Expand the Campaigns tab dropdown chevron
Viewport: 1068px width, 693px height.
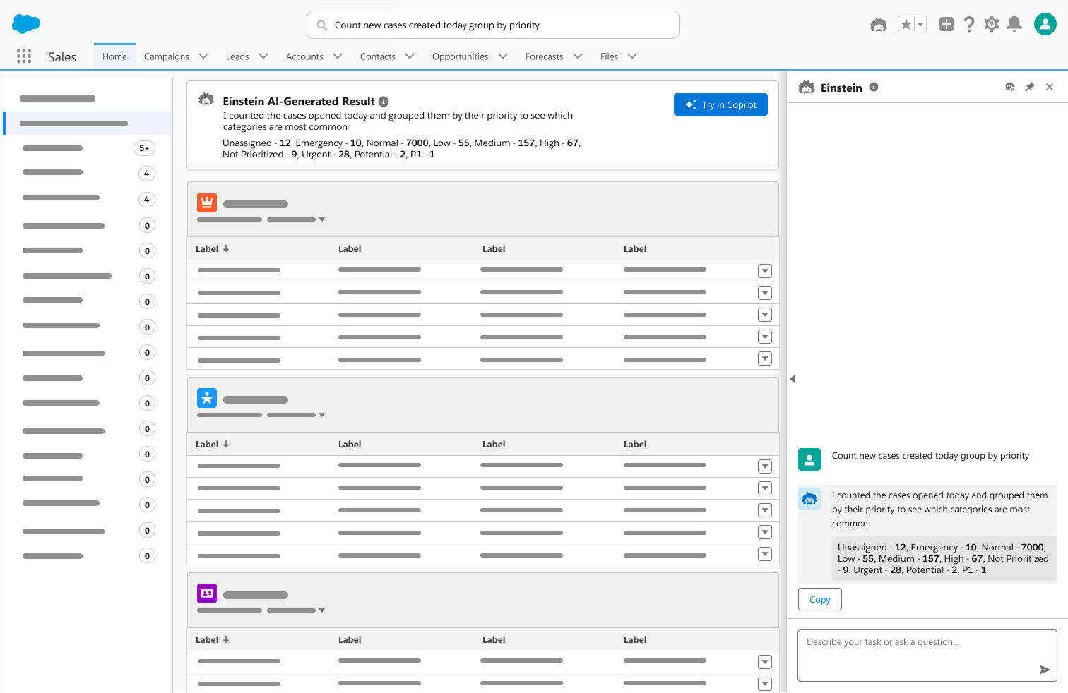203,56
